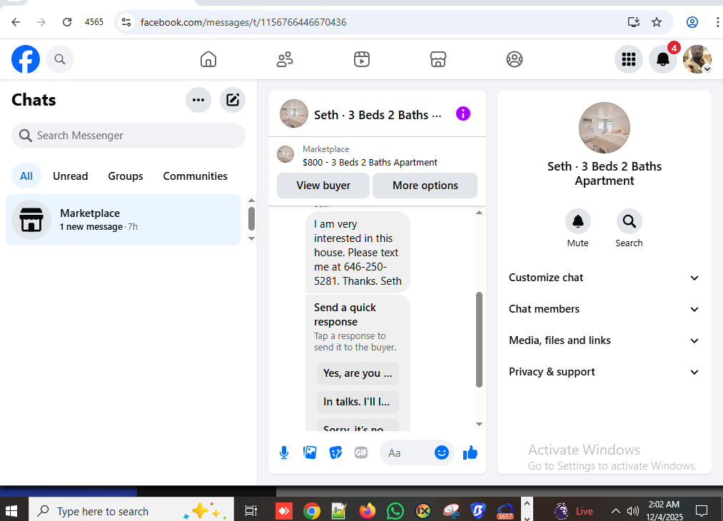
Task: Click the large apartment thumbnail in info panel
Action: tap(604, 128)
